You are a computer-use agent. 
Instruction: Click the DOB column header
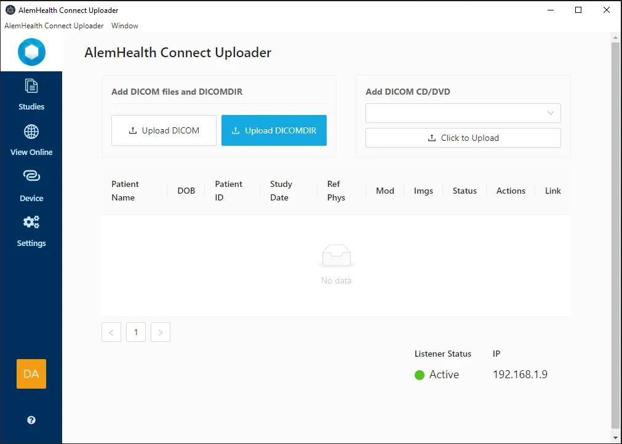click(186, 191)
